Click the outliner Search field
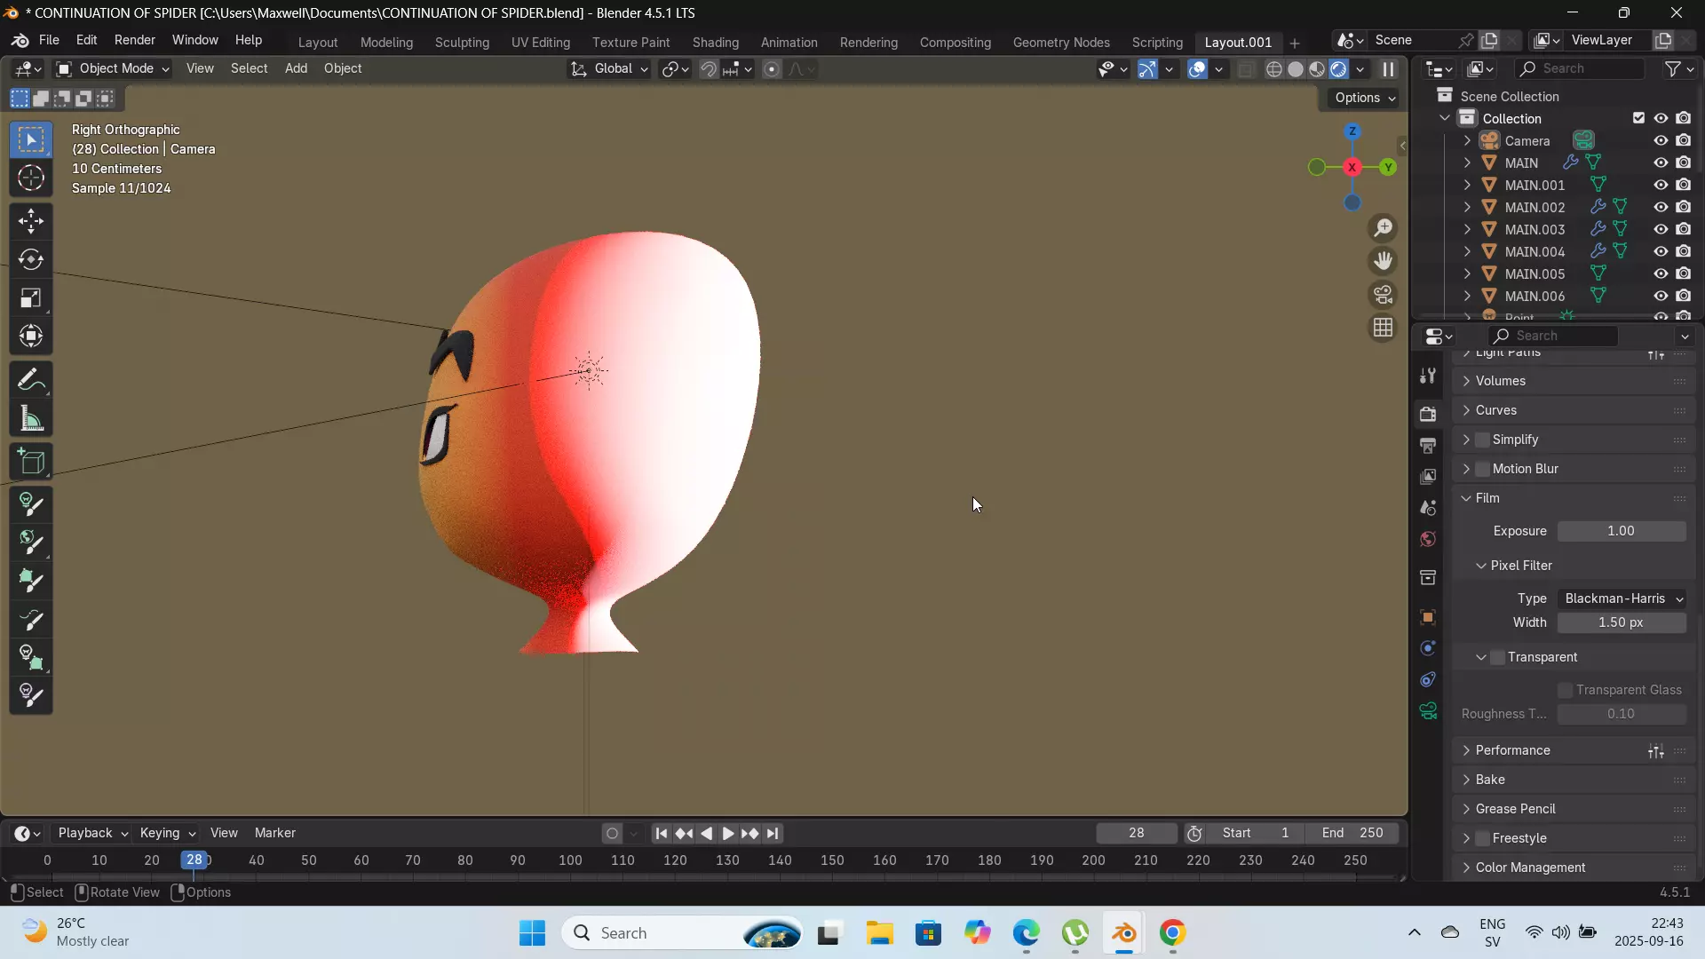The width and height of the screenshot is (1705, 959). (1580, 68)
